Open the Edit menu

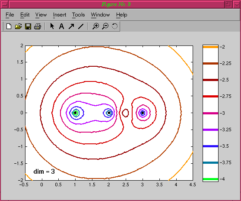pyautogui.click(x=25, y=15)
